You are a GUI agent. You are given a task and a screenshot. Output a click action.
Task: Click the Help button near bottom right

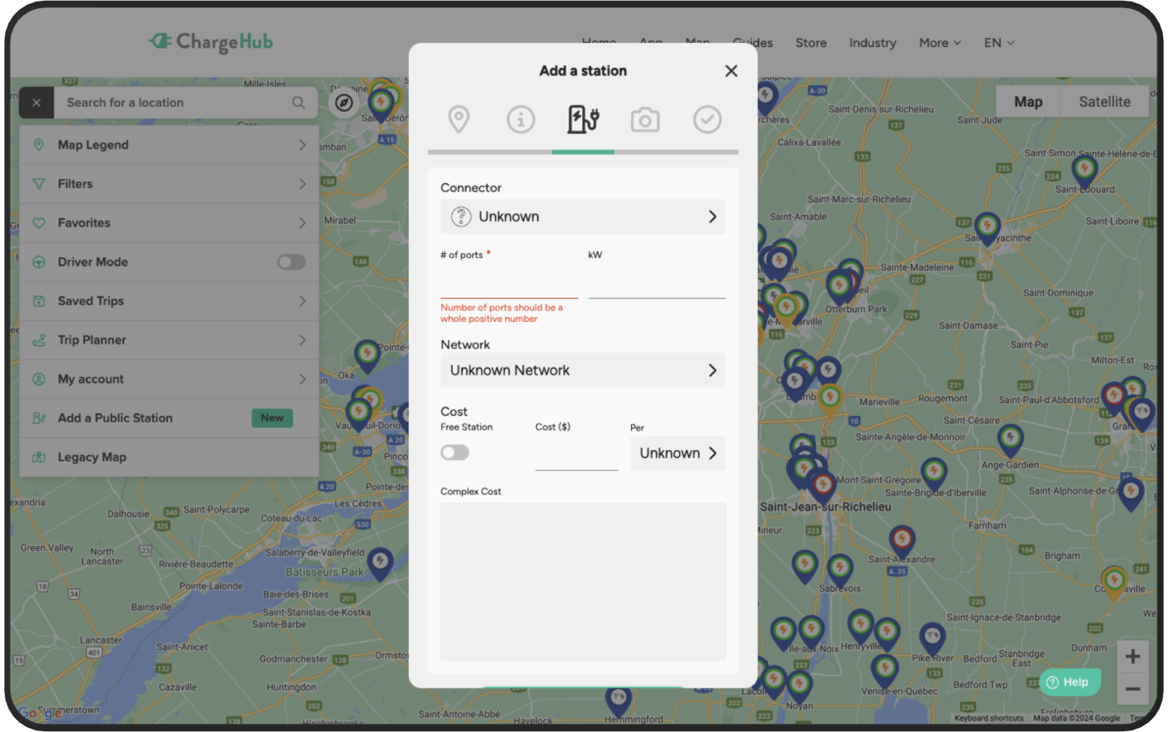point(1069,682)
